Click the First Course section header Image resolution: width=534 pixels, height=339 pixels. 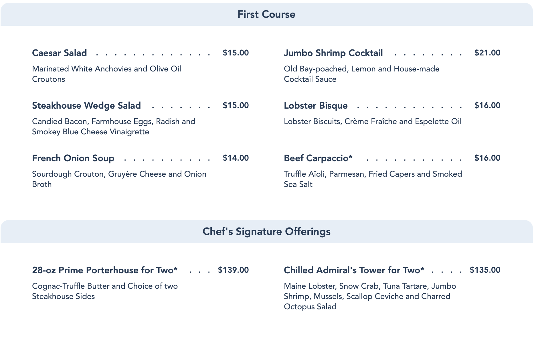266,14
